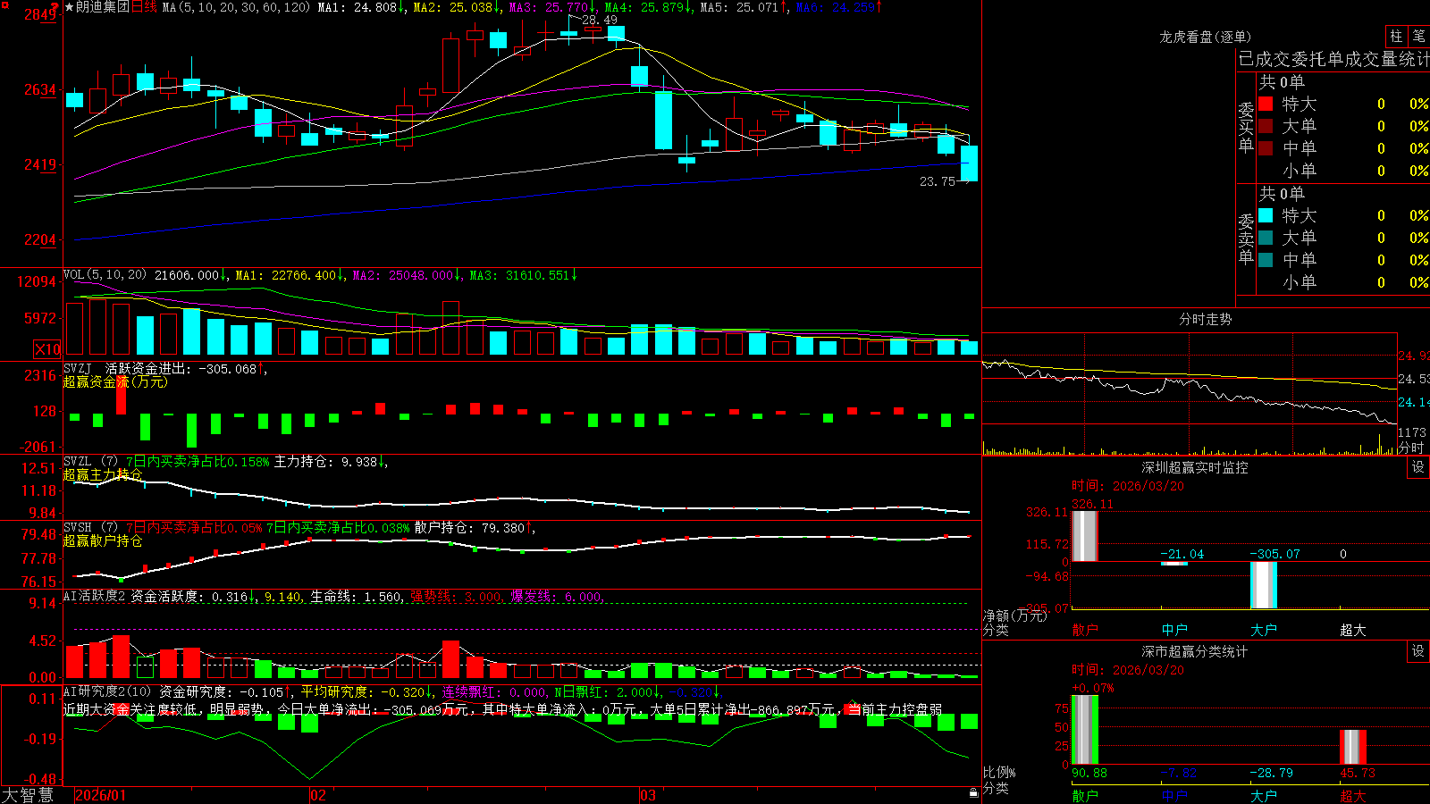Viewport: 1430px width, 804px height.
Task: Click the 散户 category label in 深圳超赢实时监控
Action: (x=1085, y=630)
